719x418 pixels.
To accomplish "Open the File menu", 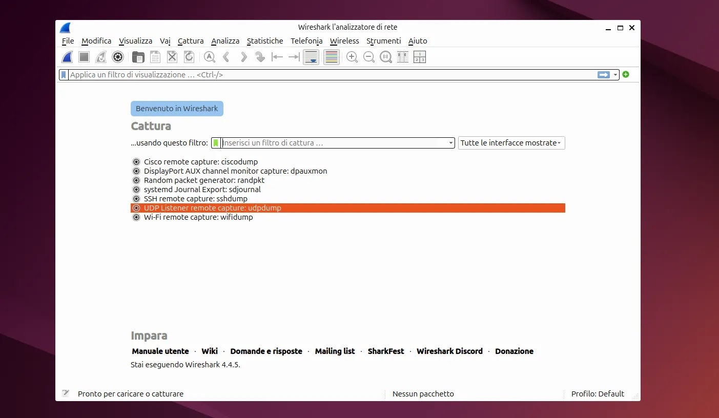I will (68, 41).
